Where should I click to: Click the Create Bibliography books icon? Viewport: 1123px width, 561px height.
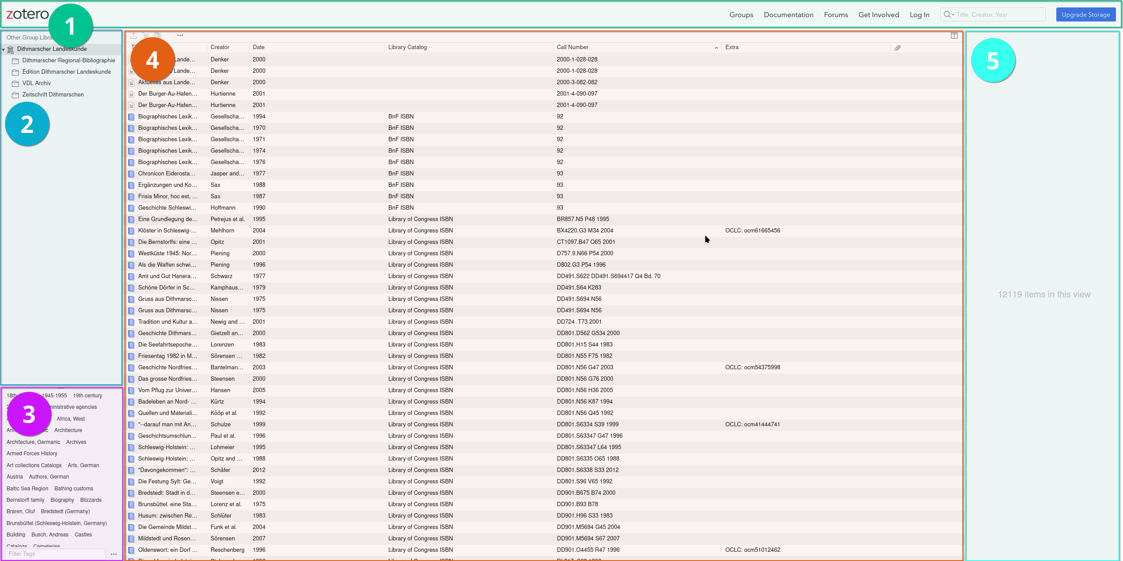point(158,36)
